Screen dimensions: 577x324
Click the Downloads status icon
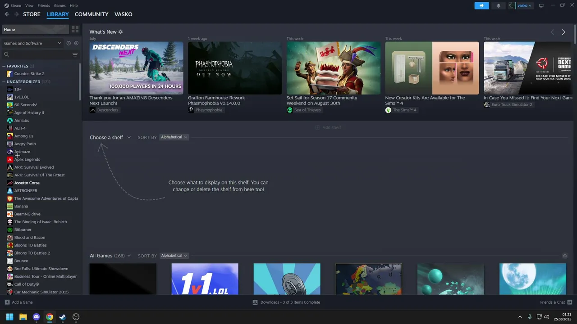[255, 302]
